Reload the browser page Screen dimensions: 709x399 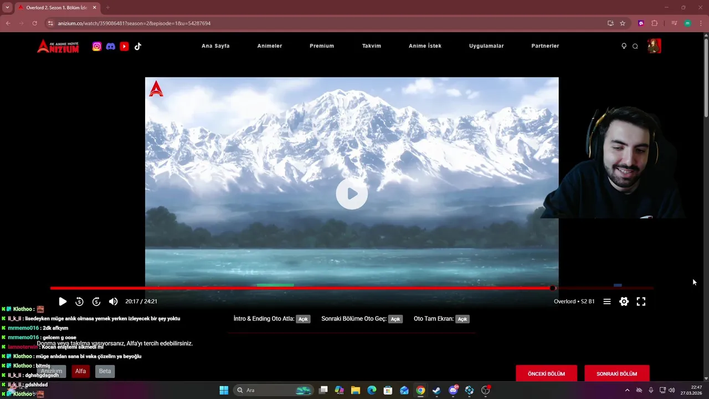(x=34, y=23)
